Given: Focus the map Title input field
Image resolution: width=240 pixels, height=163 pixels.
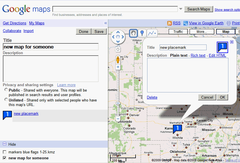Looking at the screenshot, I should pyautogui.click(x=51, y=47).
